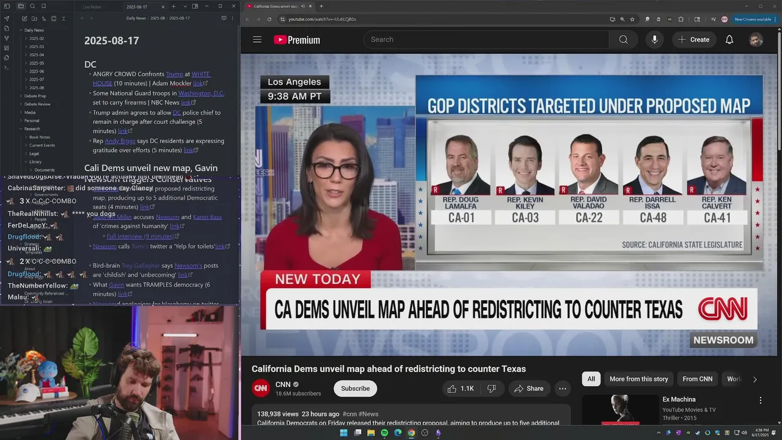Search with voice microphone icon
782x440 pixels.
654,39
